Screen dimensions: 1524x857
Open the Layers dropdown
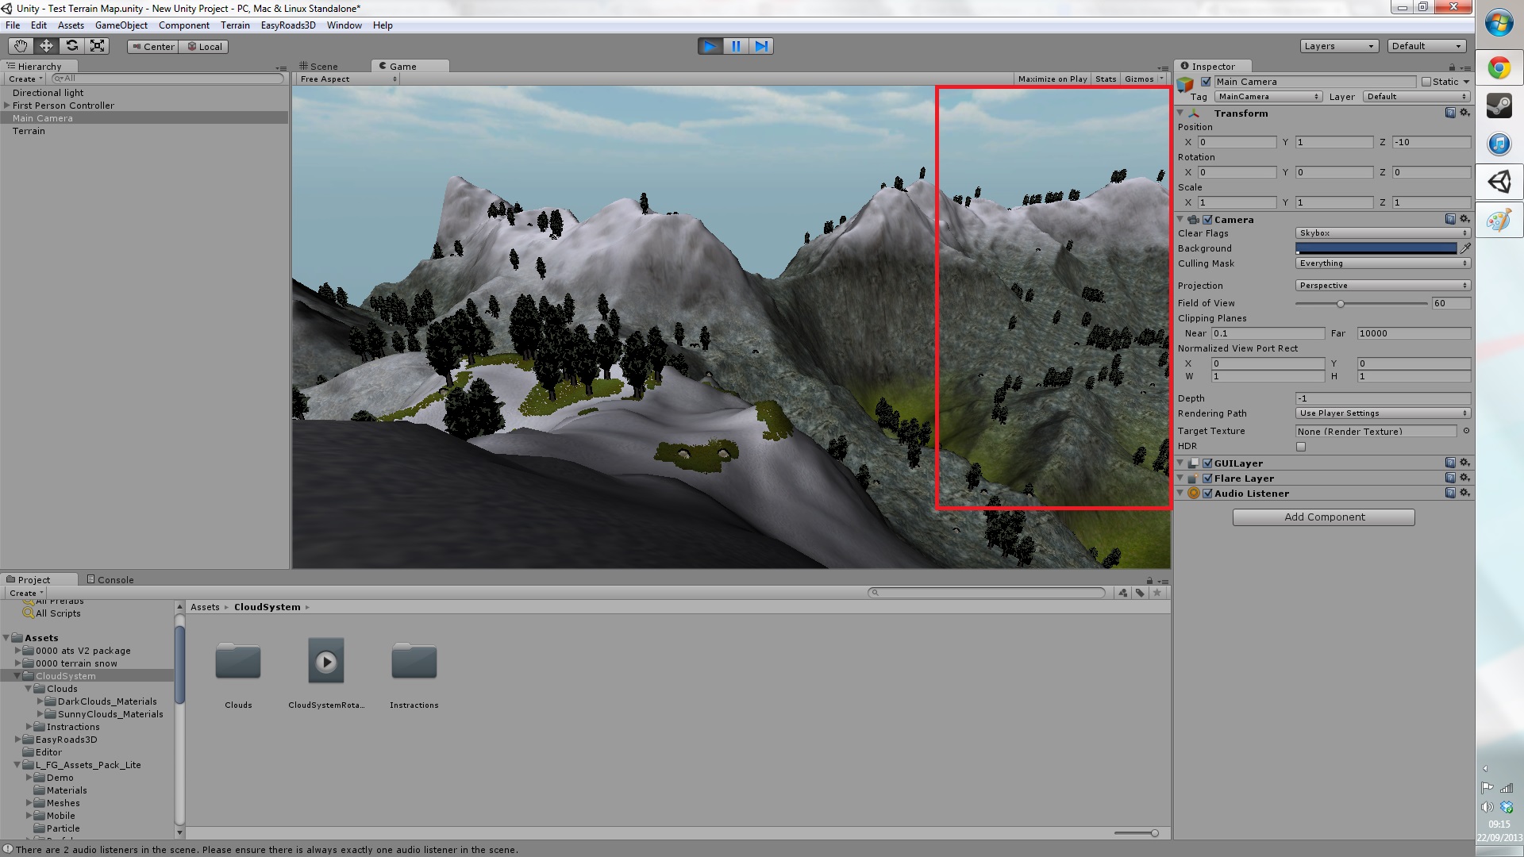pyautogui.click(x=1338, y=46)
